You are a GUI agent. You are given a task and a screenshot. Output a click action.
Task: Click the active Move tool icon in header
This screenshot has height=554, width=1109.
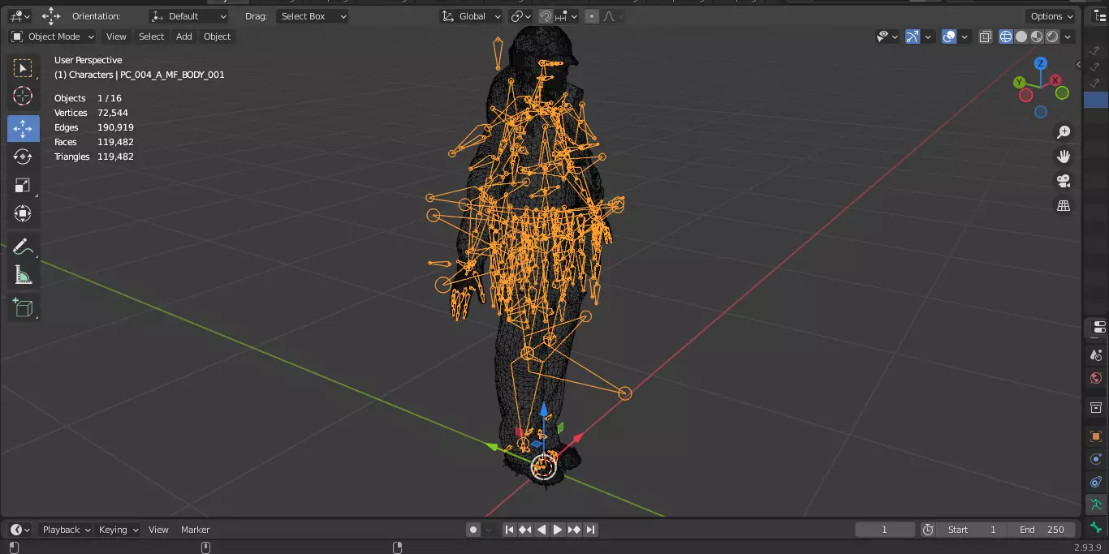[x=51, y=16]
